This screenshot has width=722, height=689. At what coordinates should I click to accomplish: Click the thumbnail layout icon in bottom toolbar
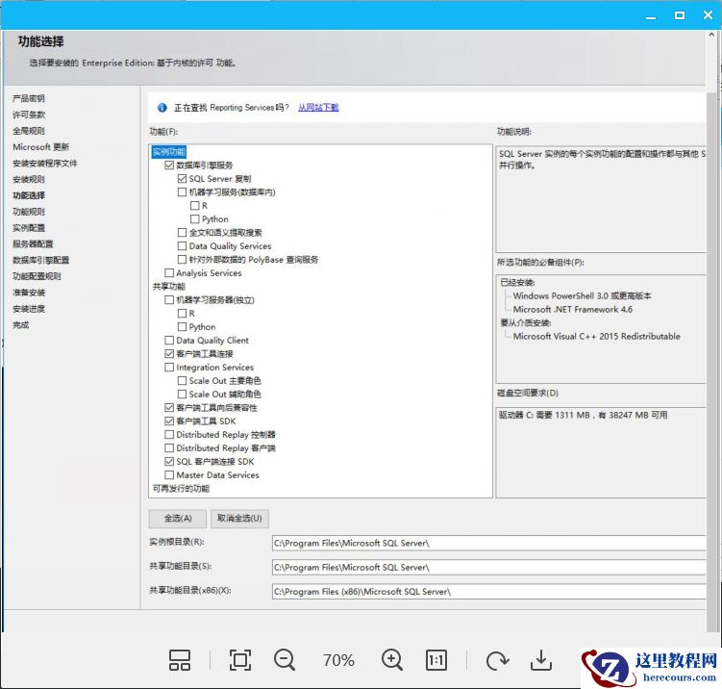pos(180,660)
